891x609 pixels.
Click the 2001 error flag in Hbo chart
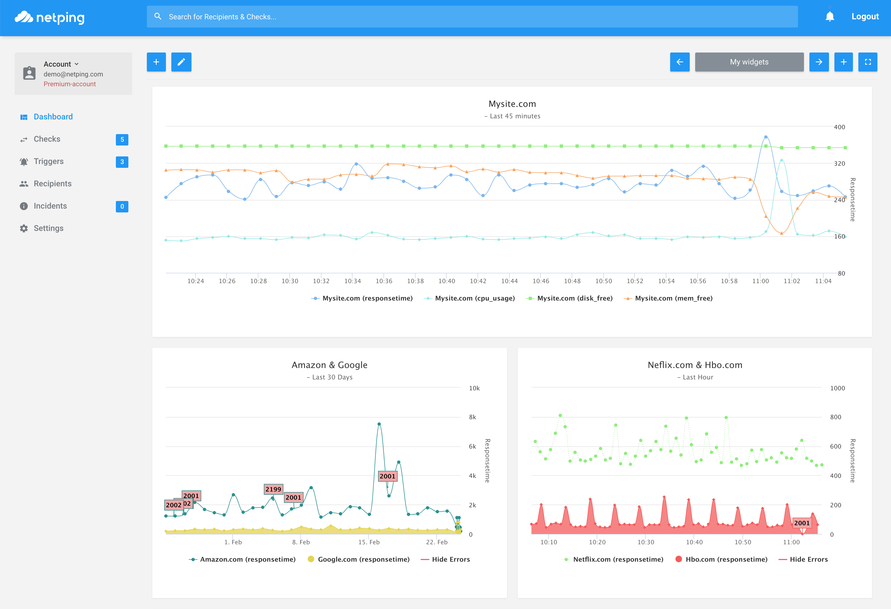pos(802,523)
